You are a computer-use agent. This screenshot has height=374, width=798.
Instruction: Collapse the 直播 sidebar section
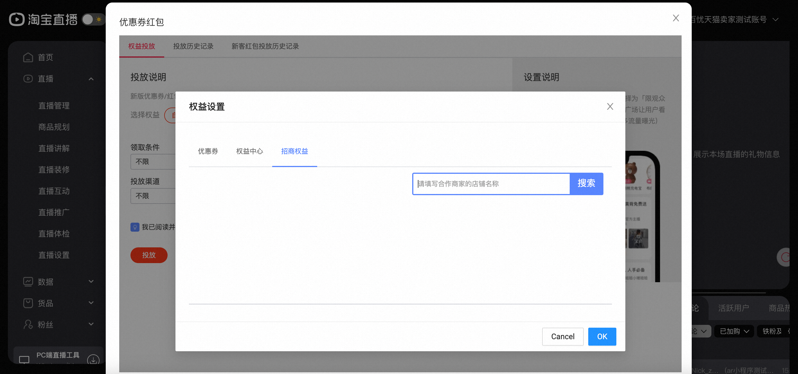(91, 79)
